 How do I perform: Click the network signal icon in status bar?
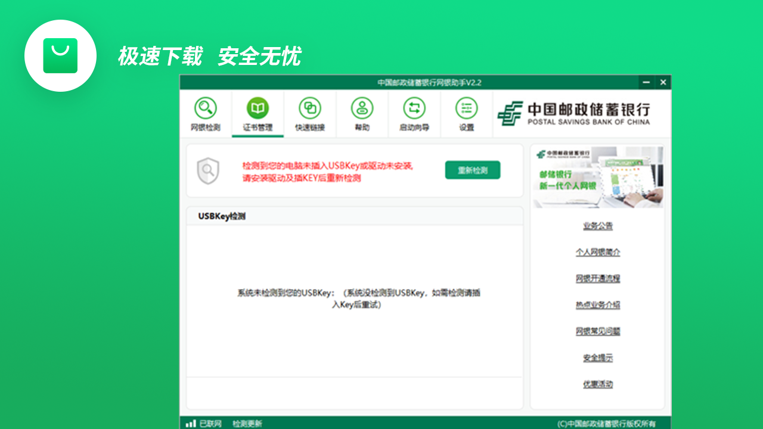(x=191, y=422)
